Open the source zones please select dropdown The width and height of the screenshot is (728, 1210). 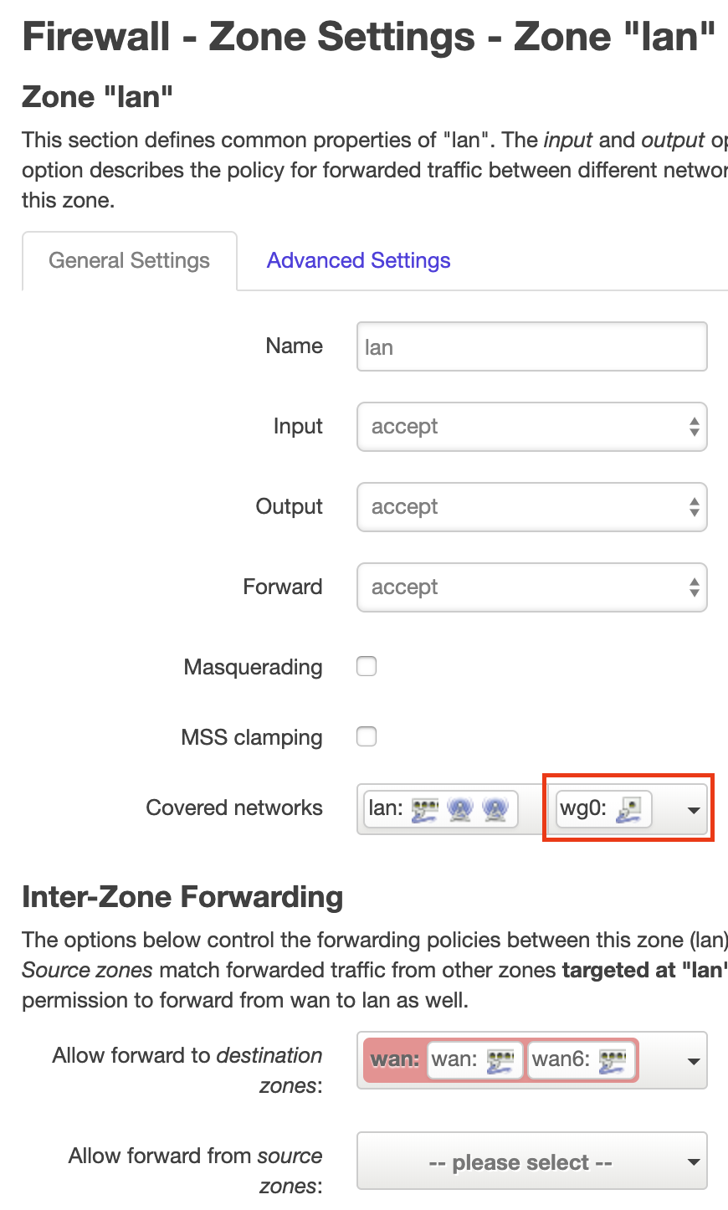(532, 1161)
